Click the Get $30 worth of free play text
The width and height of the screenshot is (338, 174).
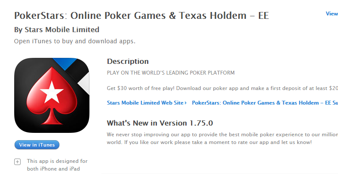click(222, 88)
